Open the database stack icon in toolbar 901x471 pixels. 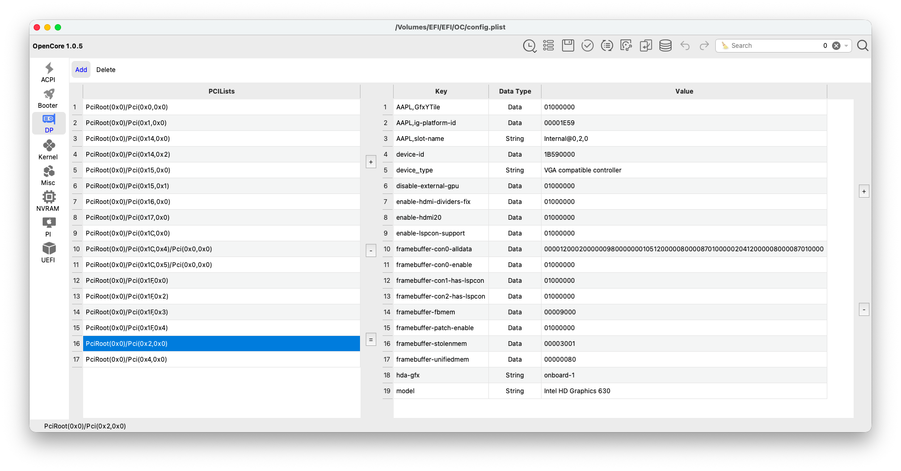(x=665, y=46)
